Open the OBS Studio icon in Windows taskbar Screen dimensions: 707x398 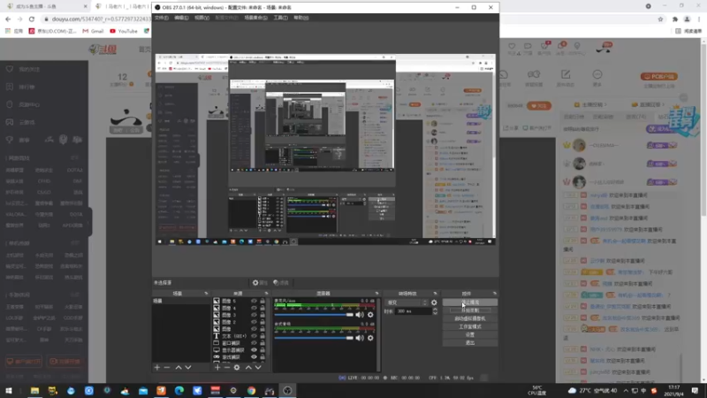point(287,391)
